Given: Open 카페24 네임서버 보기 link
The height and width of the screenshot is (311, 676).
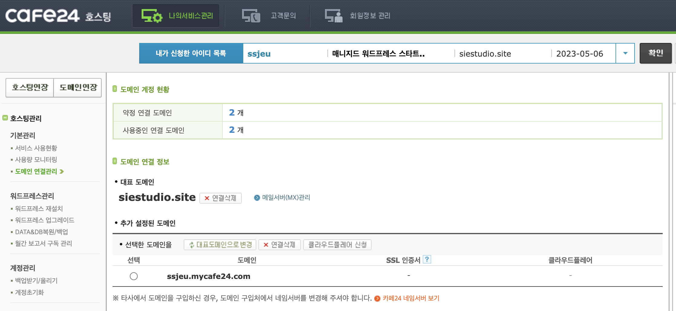Looking at the screenshot, I should coord(411,298).
